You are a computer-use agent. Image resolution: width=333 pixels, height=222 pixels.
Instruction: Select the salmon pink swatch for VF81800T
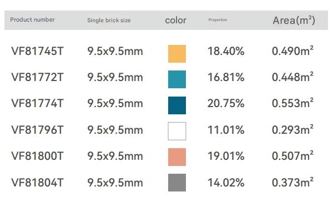click(x=177, y=157)
